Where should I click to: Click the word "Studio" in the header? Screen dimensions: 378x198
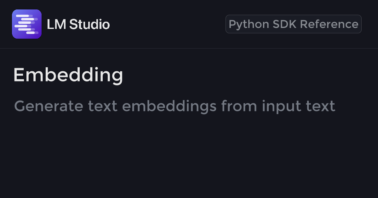point(89,24)
